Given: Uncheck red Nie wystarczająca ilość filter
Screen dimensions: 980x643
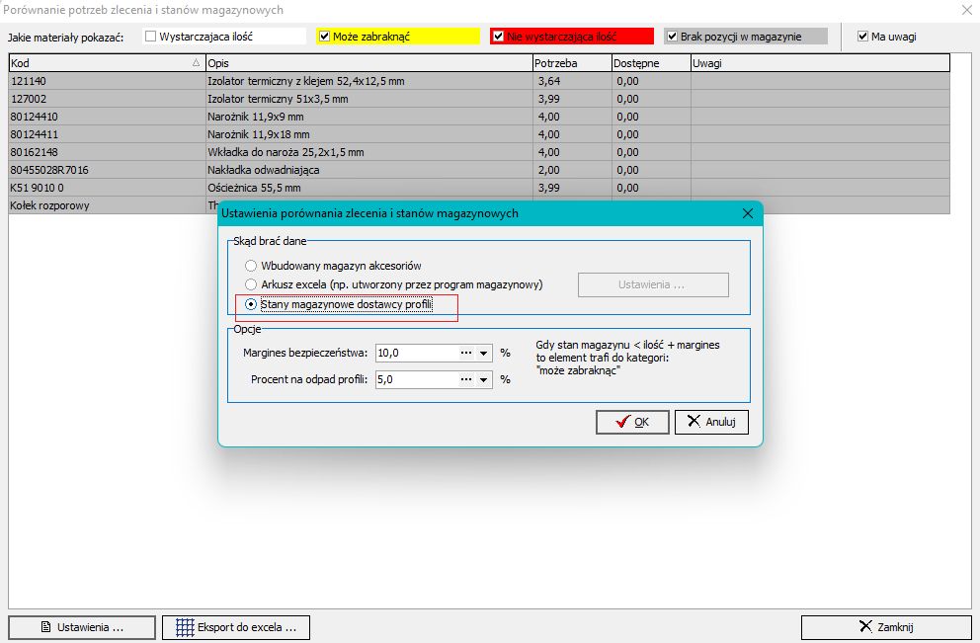Looking at the screenshot, I should (498, 37).
